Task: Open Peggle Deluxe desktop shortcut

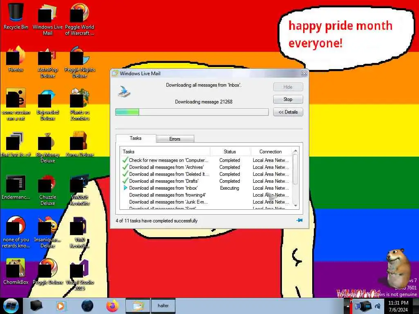Action: (x=47, y=271)
